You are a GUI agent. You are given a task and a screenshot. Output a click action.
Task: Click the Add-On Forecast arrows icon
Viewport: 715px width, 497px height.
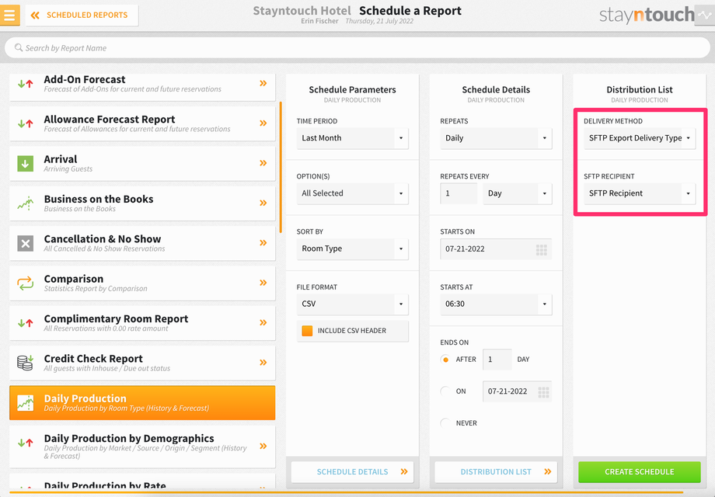pyautogui.click(x=26, y=84)
